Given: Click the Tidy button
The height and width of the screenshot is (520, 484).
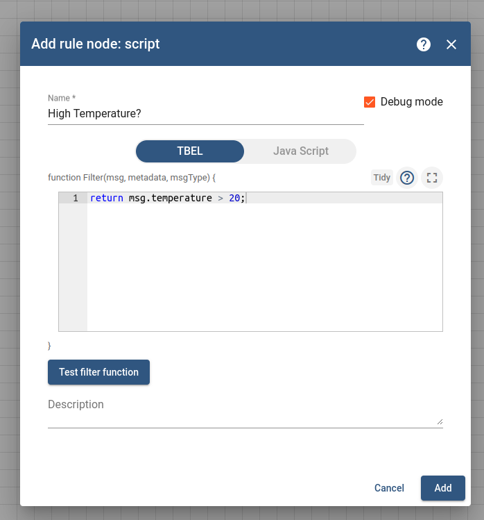Looking at the screenshot, I should [x=381, y=178].
